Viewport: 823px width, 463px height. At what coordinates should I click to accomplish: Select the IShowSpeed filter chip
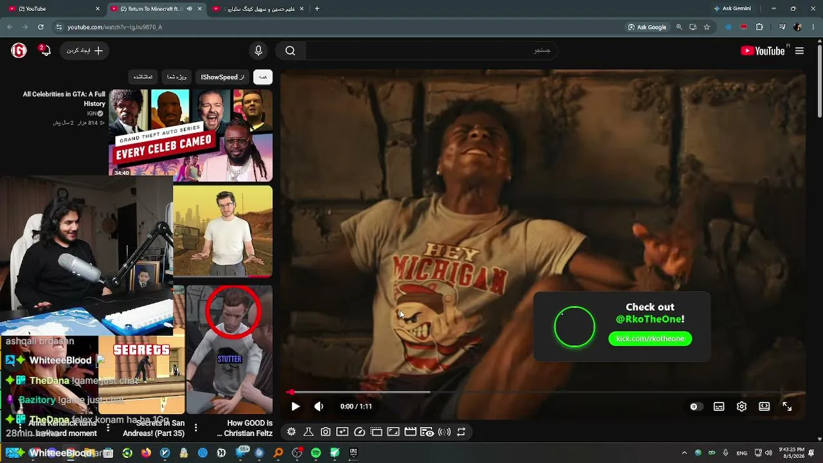tap(222, 77)
